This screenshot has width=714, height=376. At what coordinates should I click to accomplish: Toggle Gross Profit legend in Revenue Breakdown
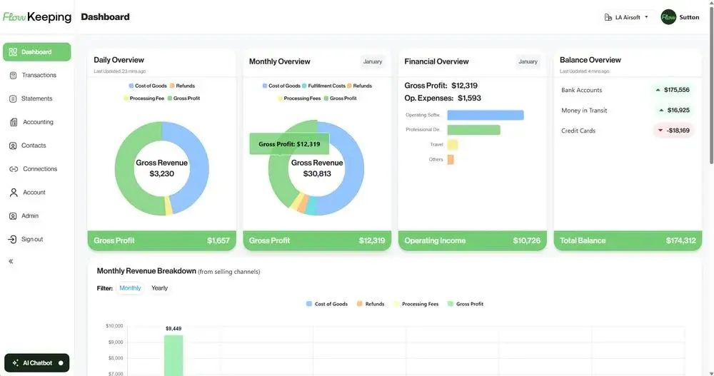pyautogui.click(x=466, y=304)
